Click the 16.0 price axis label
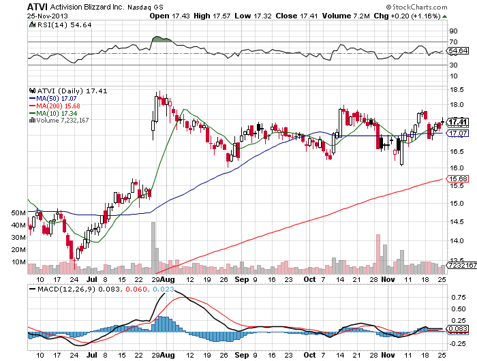The image size is (477, 361). [x=457, y=168]
